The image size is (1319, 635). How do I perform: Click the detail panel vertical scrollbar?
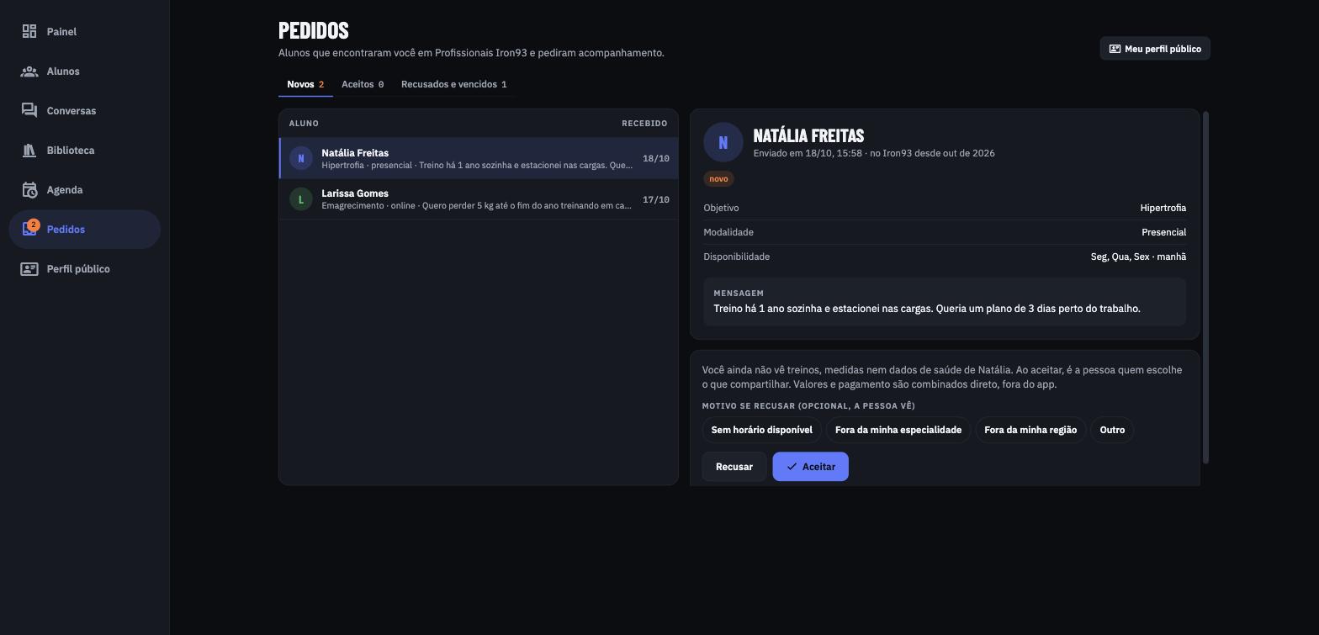[1206, 287]
